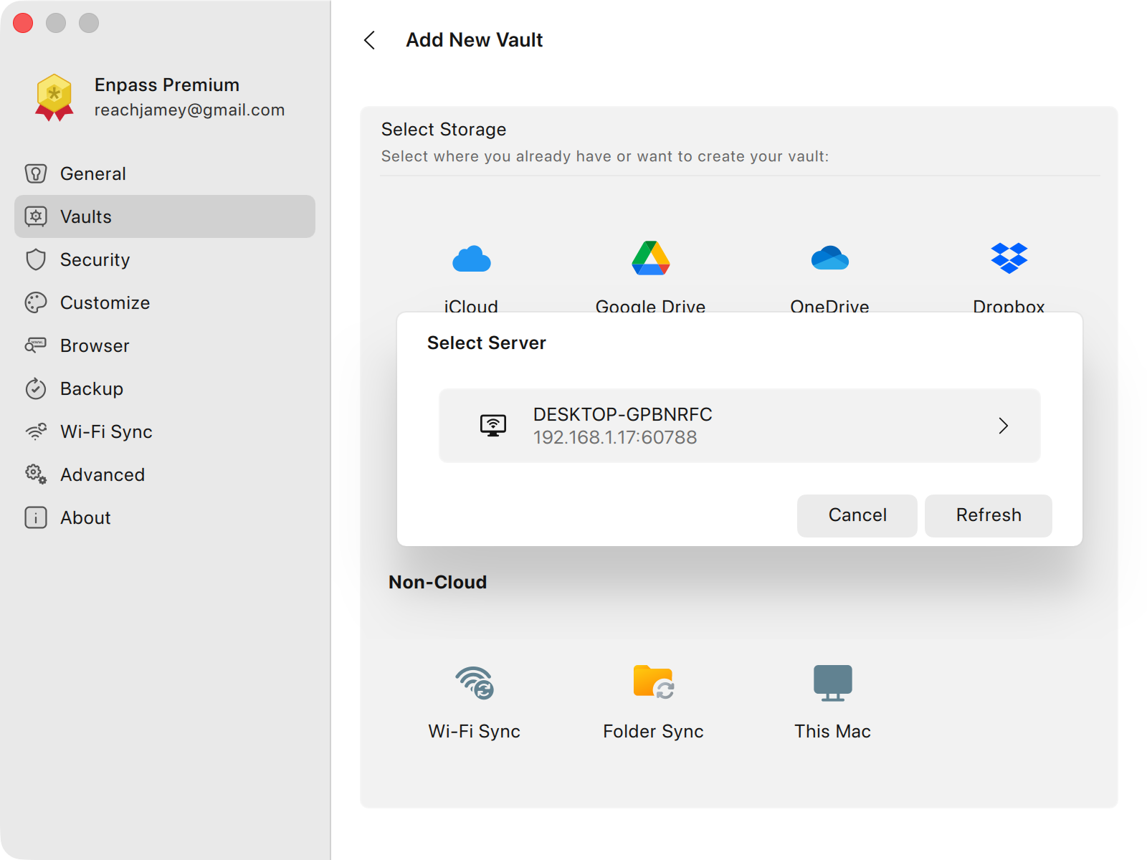Click the Enpass Premium account name
This screenshot has height=860, width=1147.
tap(167, 85)
